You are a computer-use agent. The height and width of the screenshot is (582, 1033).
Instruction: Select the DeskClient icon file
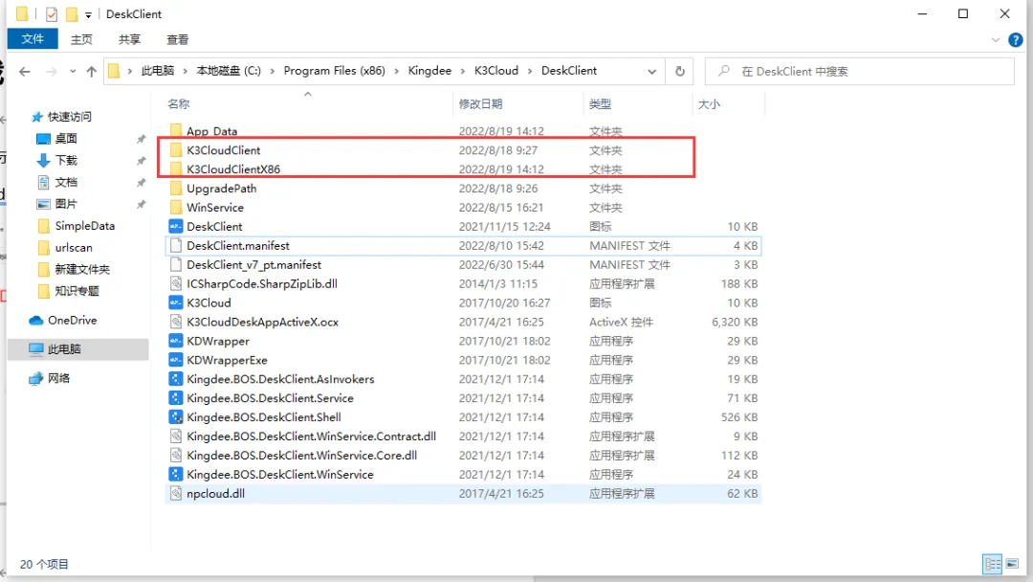tap(175, 226)
